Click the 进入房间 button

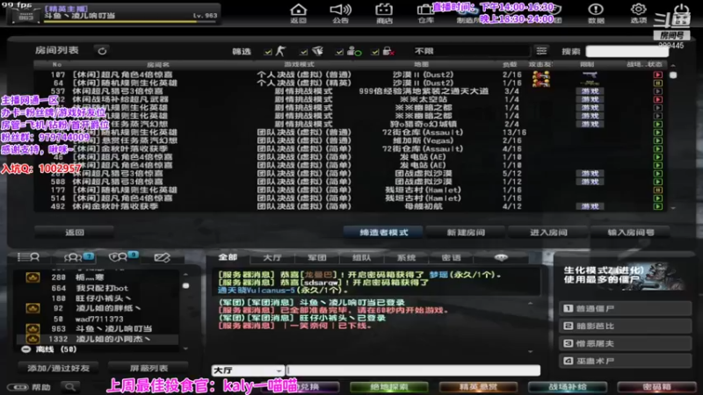[x=548, y=232]
